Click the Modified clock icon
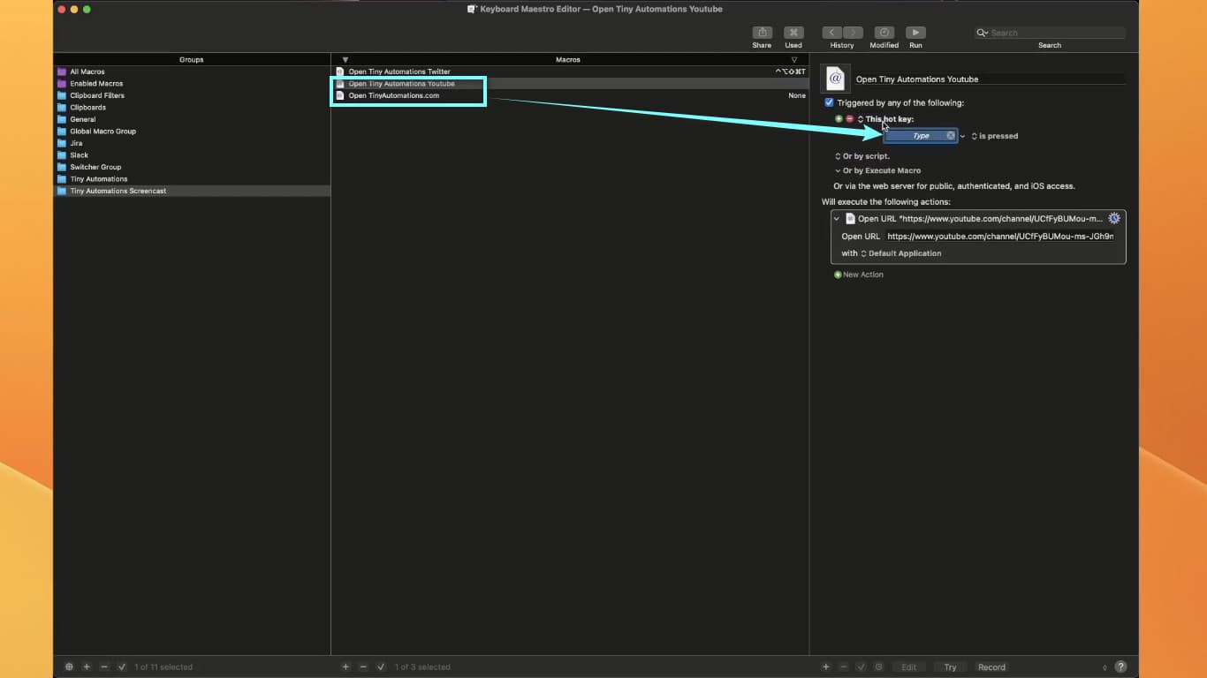This screenshot has width=1207, height=678. [x=884, y=33]
